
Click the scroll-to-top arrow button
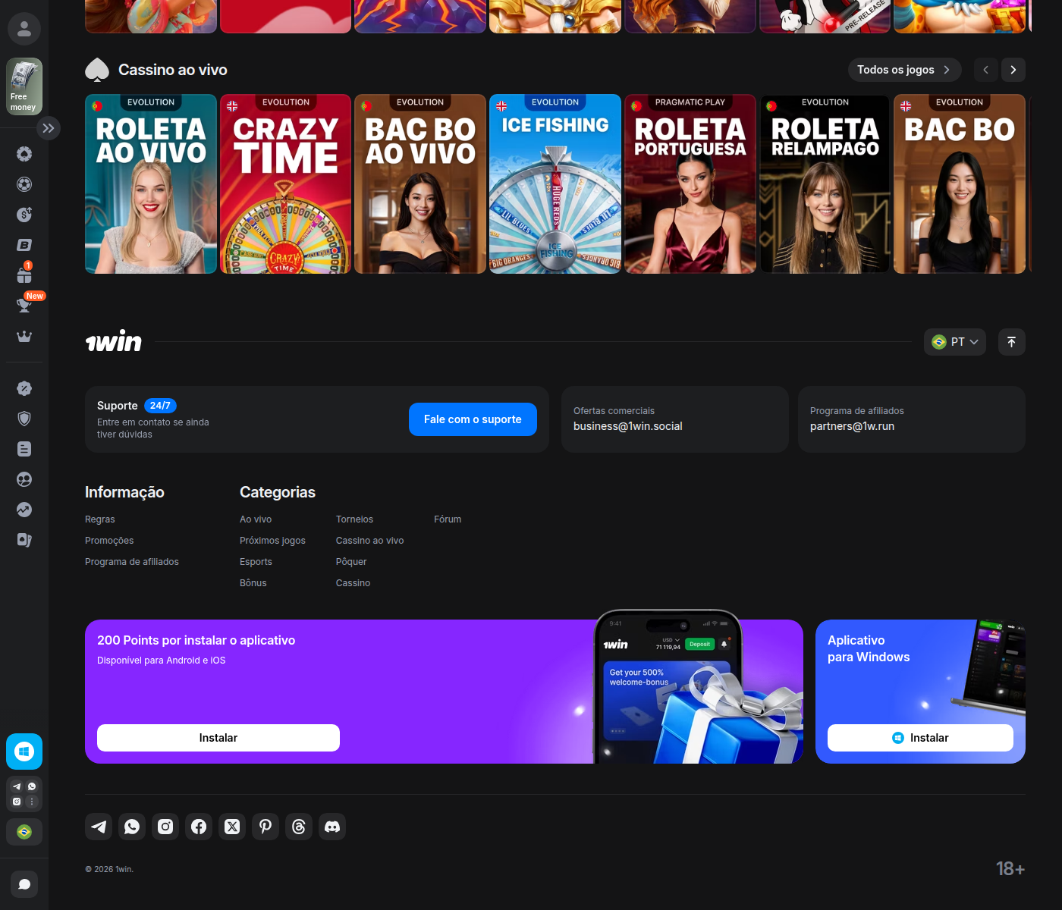1012,342
